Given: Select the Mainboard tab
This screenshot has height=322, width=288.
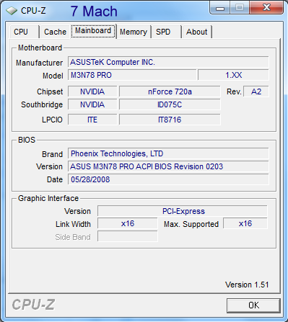Looking at the screenshot, I should click(93, 31).
